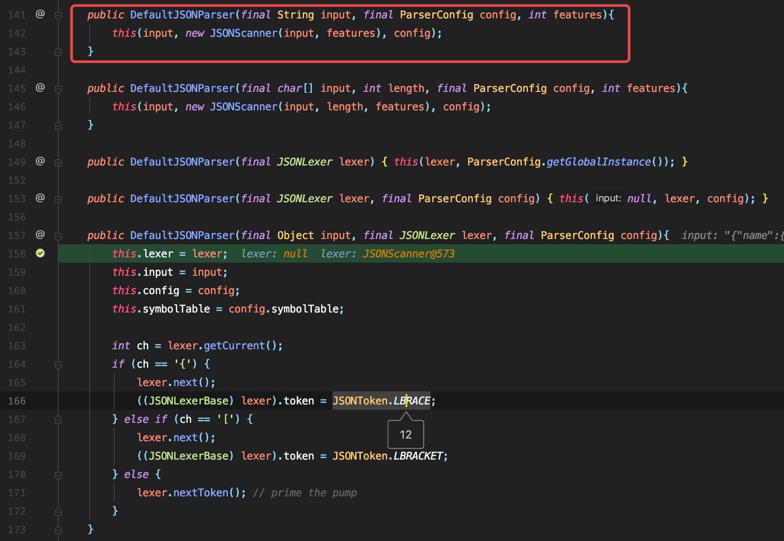Click 'ParserConfig' type on line 141
Viewport: 784px width, 541px height.
coord(436,15)
